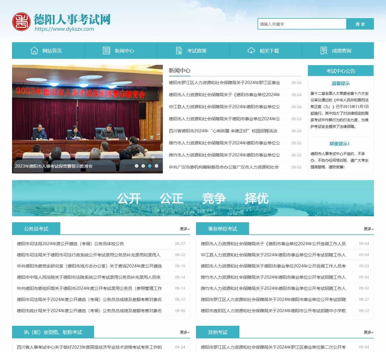
Task: Click the score query icon beside 成绩查询
Action: (x=323, y=50)
